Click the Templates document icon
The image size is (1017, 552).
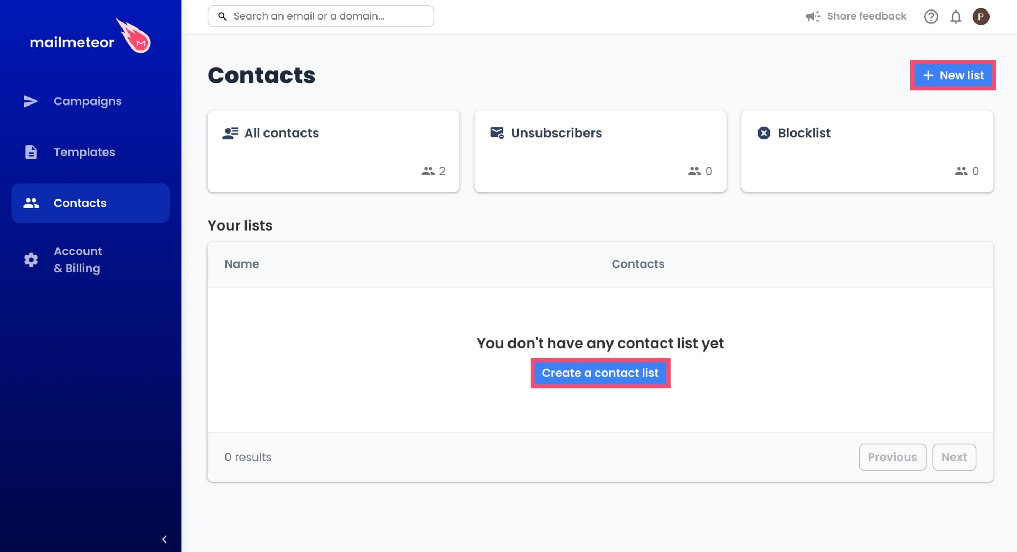31,152
